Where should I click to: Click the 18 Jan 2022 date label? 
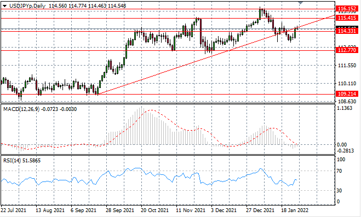(295, 210)
